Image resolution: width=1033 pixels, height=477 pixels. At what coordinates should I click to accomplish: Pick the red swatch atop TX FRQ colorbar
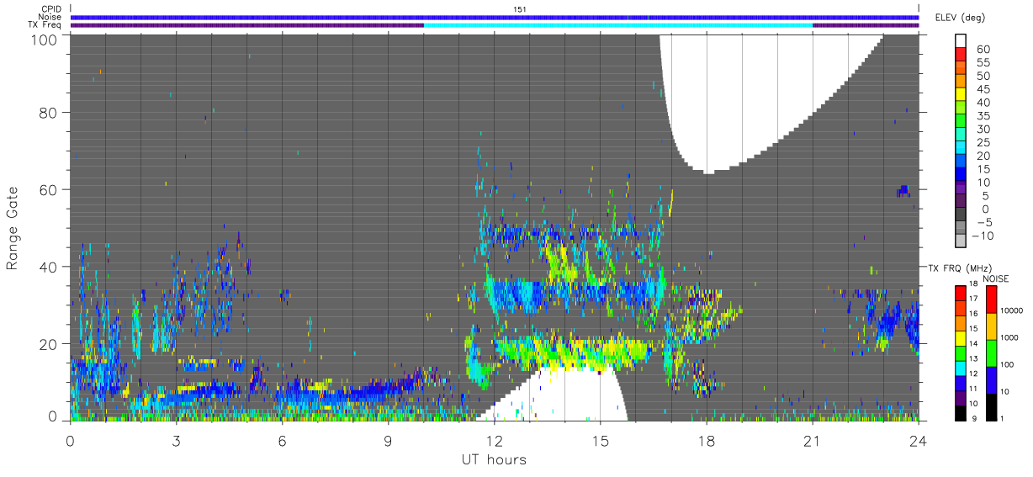962,292
